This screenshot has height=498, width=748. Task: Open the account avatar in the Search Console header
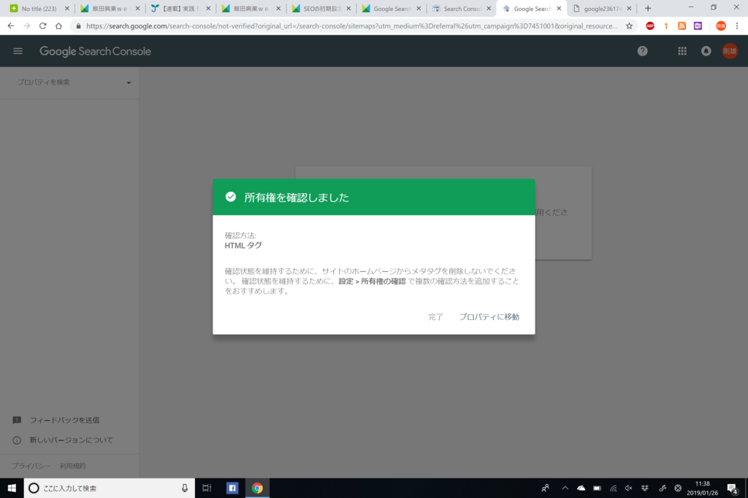click(730, 51)
